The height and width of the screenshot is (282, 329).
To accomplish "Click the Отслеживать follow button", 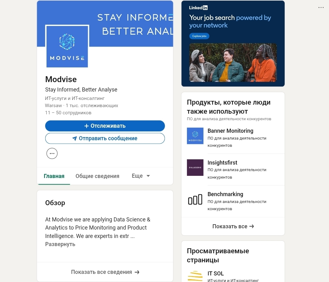I will 105,126.
